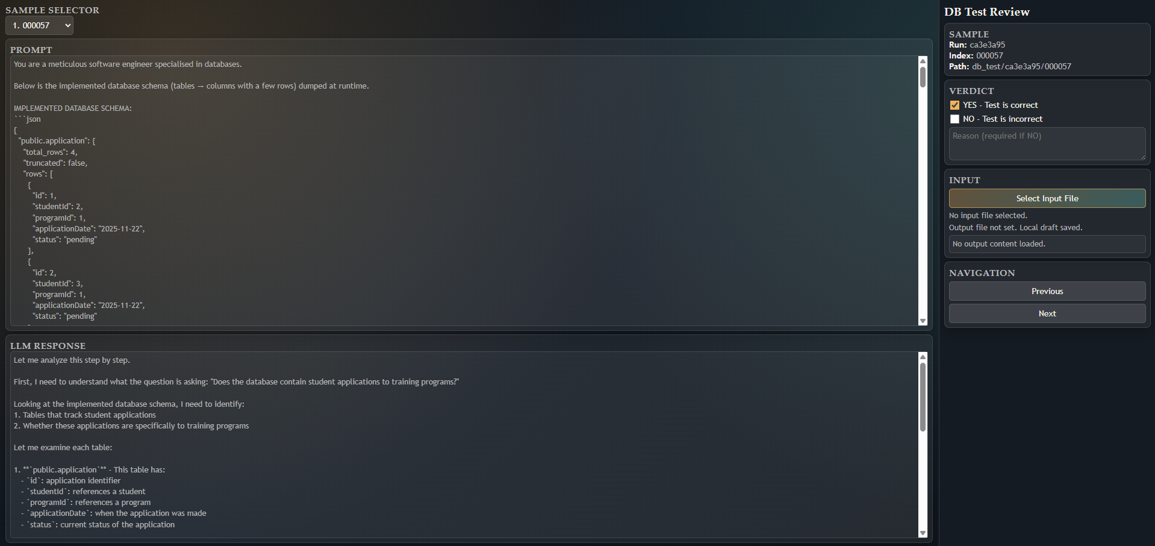Click Select Input File button
This screenshot has height=546, width=1155.
point(1047,198)
